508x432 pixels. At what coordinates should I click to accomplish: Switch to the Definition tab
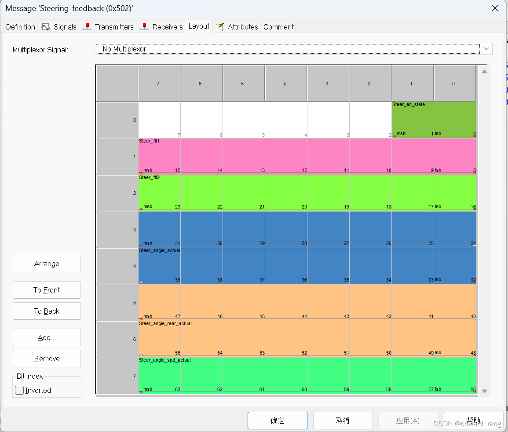20,27
